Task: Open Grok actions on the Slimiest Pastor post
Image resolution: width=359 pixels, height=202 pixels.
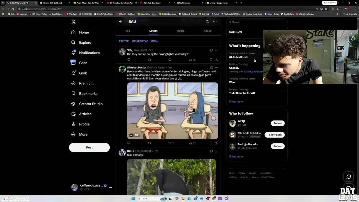Action: (x=211, y=68)
